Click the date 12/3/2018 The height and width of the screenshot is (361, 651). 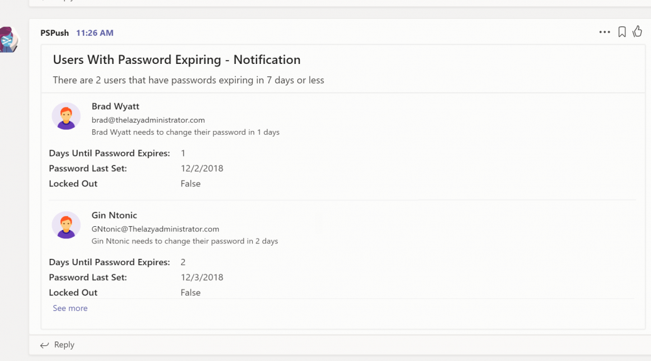tap(202, 277)
